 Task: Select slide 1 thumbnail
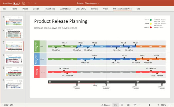[14, 21]
